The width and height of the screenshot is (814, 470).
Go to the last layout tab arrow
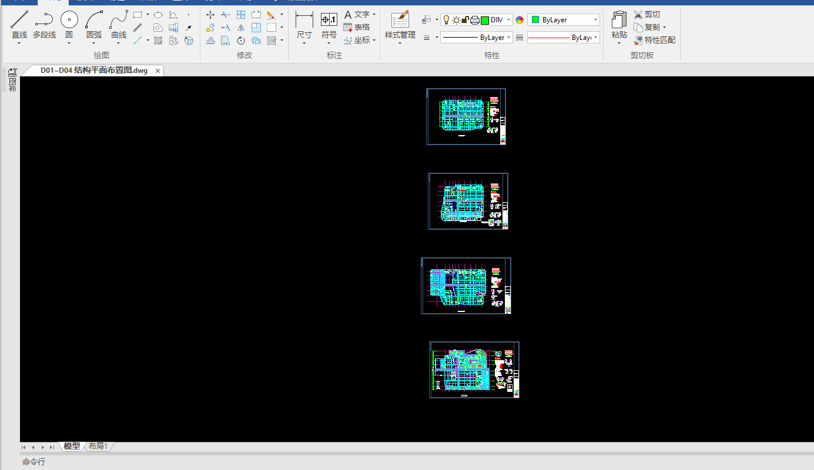coord(52,447)
